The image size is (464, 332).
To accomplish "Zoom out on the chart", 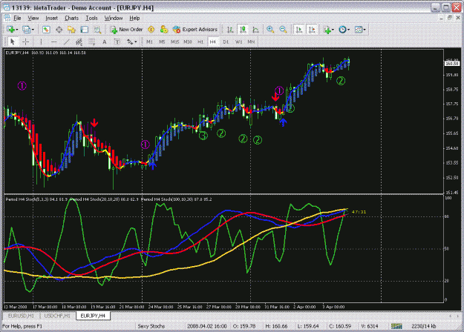I will click(x=283, y=30).
